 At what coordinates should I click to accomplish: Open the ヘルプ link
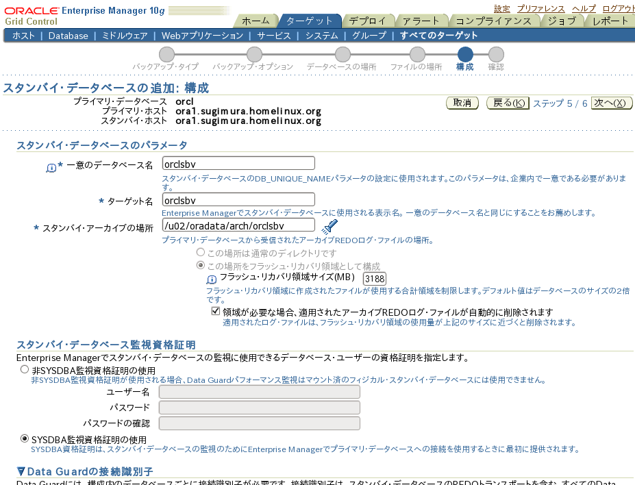[584, 8]
